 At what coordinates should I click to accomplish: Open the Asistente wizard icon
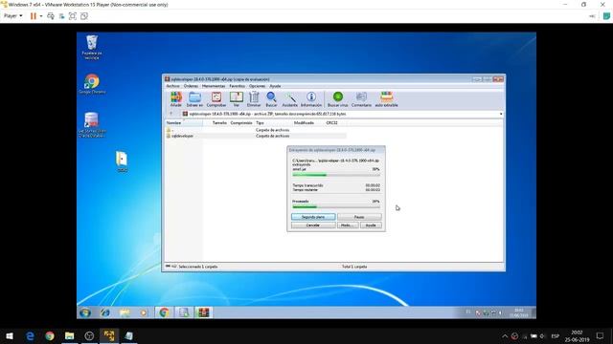coord(289,99)
